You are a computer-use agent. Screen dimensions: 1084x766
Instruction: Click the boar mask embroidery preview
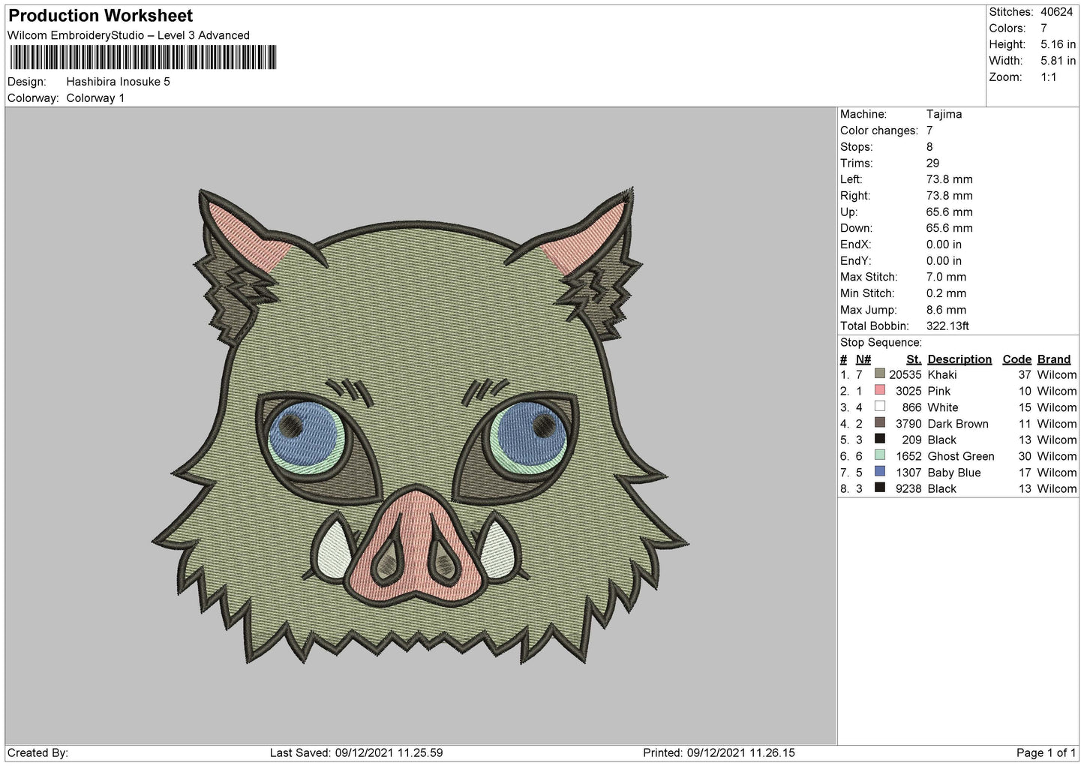[420, 425]
